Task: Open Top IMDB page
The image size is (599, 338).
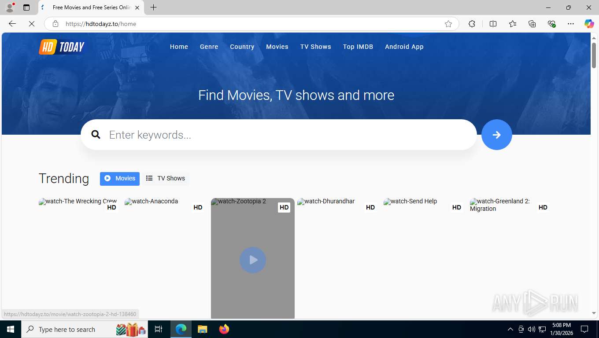Action: 358,47
